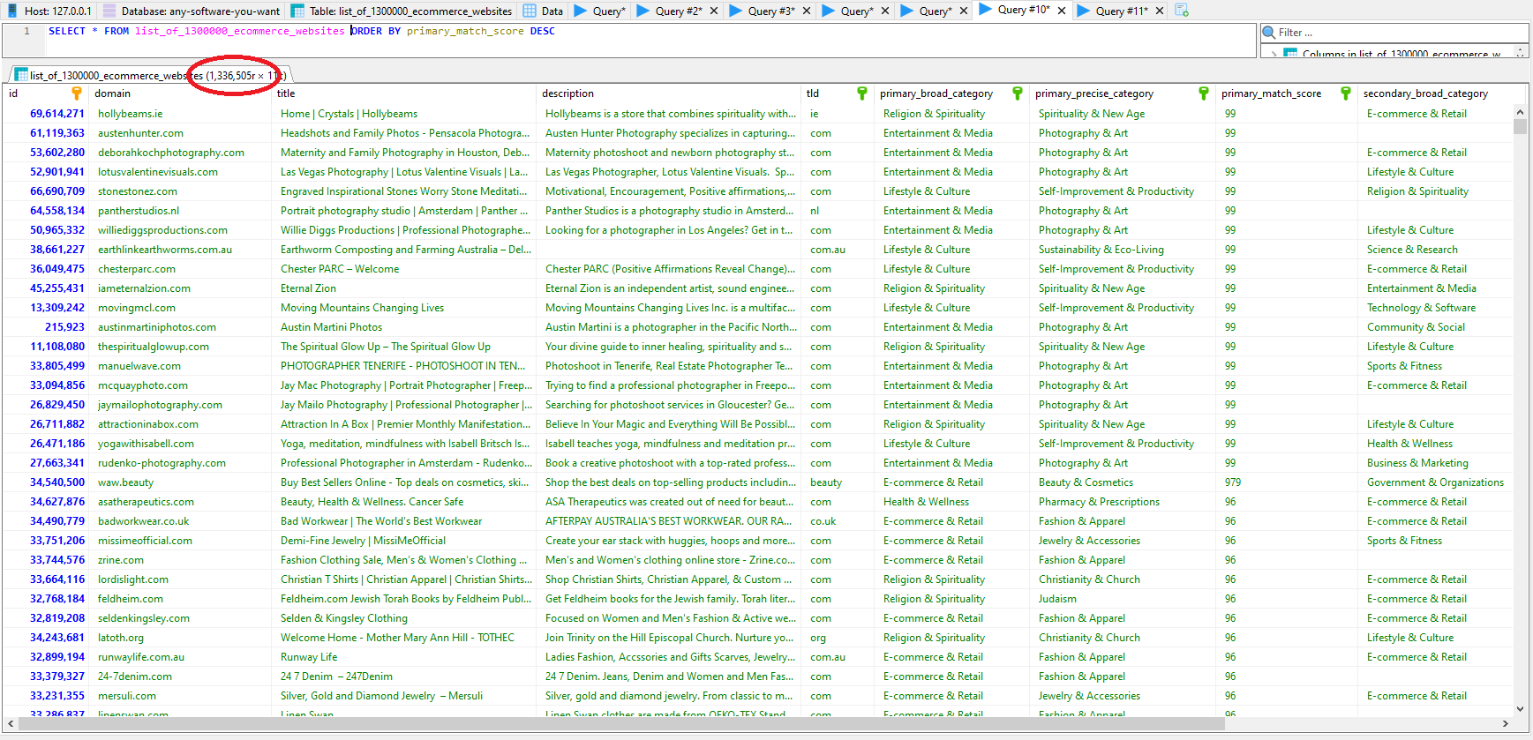This screenshot has height=740, width=1533.
Task: Sort by the tld column header
Action: [x=838, y=93]
